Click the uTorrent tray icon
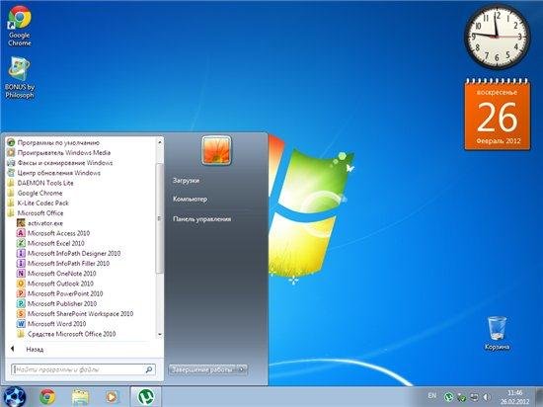 449,397
